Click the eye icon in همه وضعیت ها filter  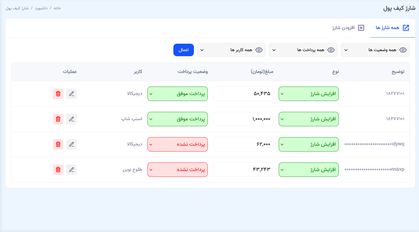point(403,50)
